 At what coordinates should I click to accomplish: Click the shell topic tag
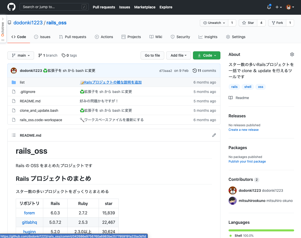coord(248,87)
